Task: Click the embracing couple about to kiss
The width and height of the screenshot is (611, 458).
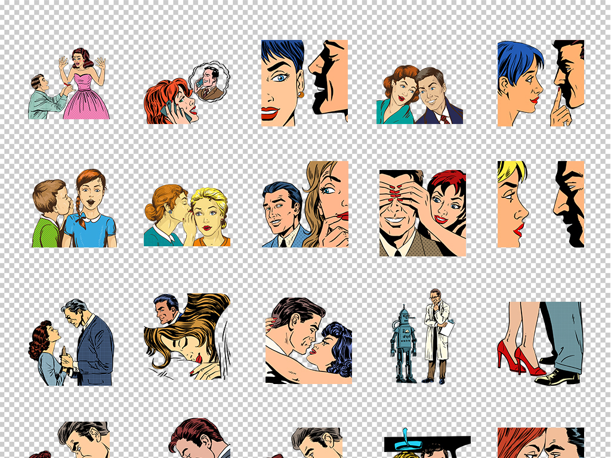Action: pyautogui.click(x=308, y=341)
